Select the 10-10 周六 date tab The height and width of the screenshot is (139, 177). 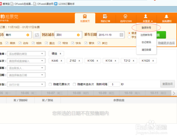coord(132,93)
